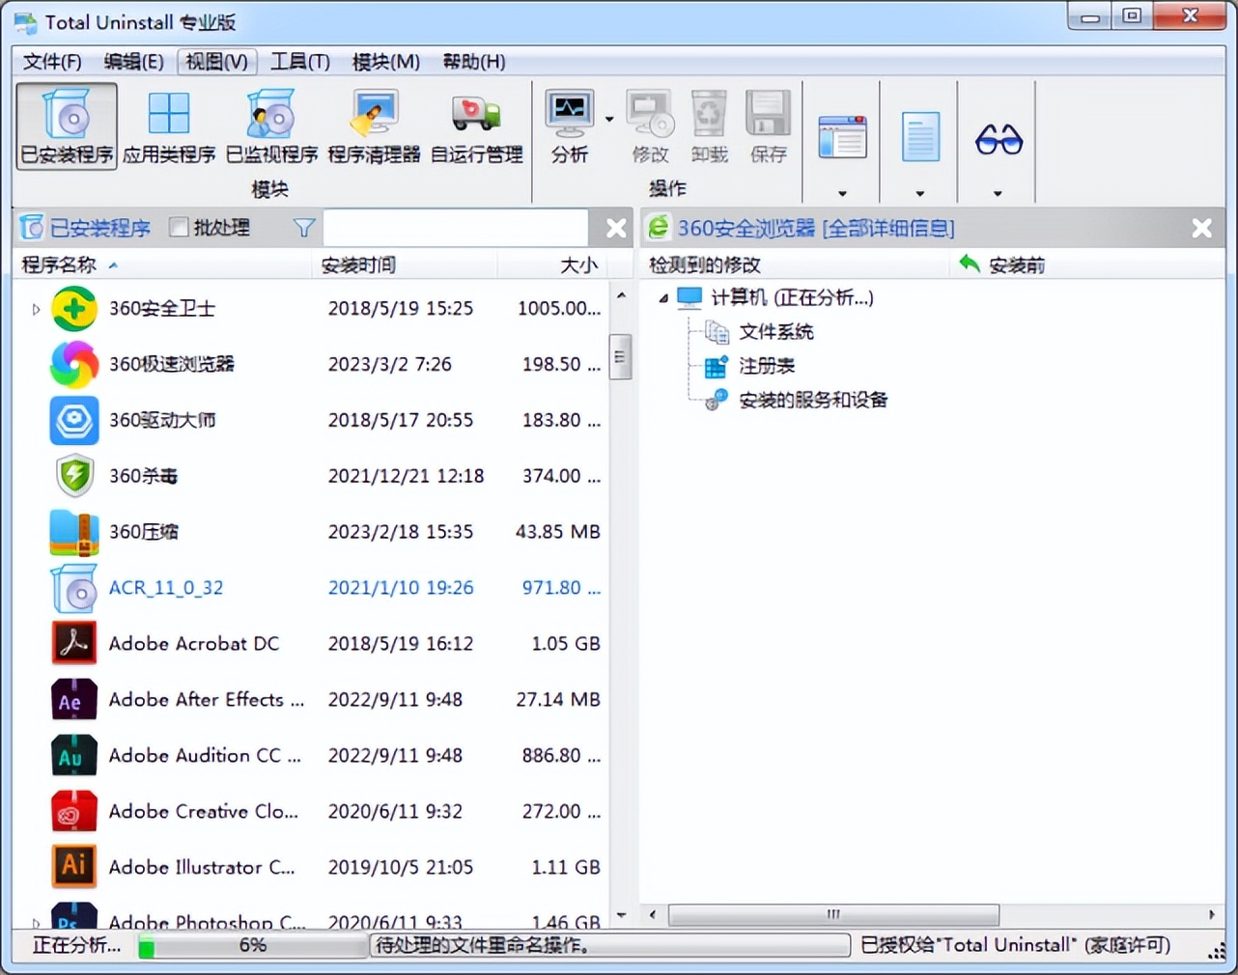Open the 工具(T) menu
The height and width of the screenshot is (975, 1238).
pos(300,61)
